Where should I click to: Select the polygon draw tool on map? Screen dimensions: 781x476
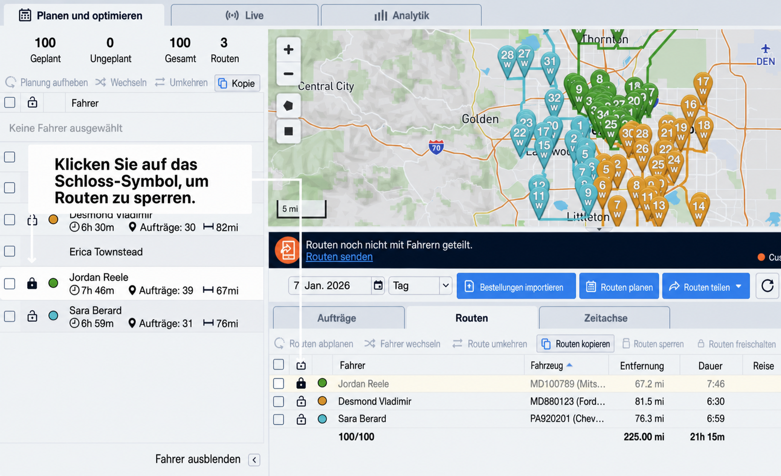[289, 106]
